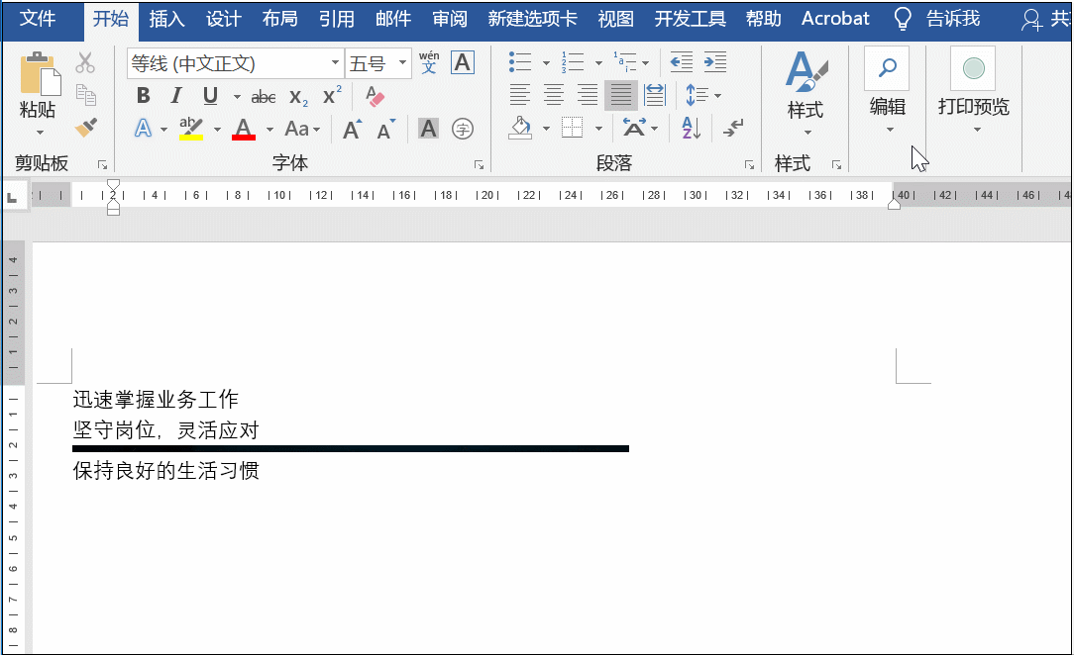The height and width of the screenshot is (655, 1074).
Task: Toggle Bold formatting
Action: coord(143,96)
